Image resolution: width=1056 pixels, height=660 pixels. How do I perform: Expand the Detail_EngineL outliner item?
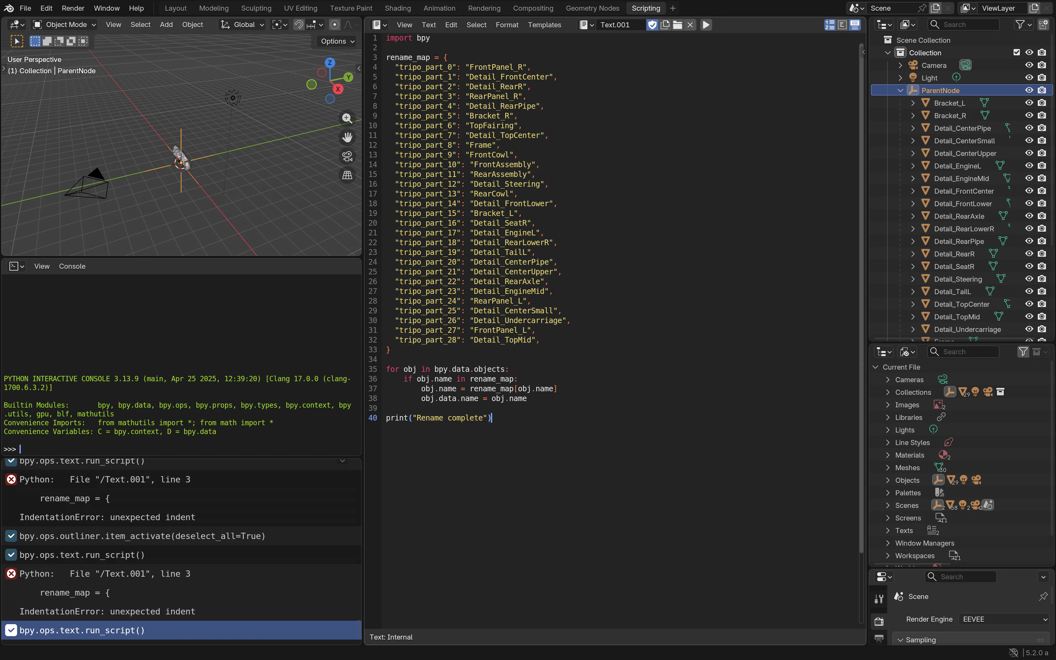coord(912,166)
